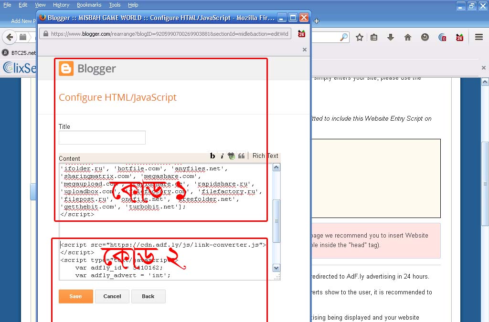
Task: Click the Blogger logo icon
Action: (x=66, y=69)
